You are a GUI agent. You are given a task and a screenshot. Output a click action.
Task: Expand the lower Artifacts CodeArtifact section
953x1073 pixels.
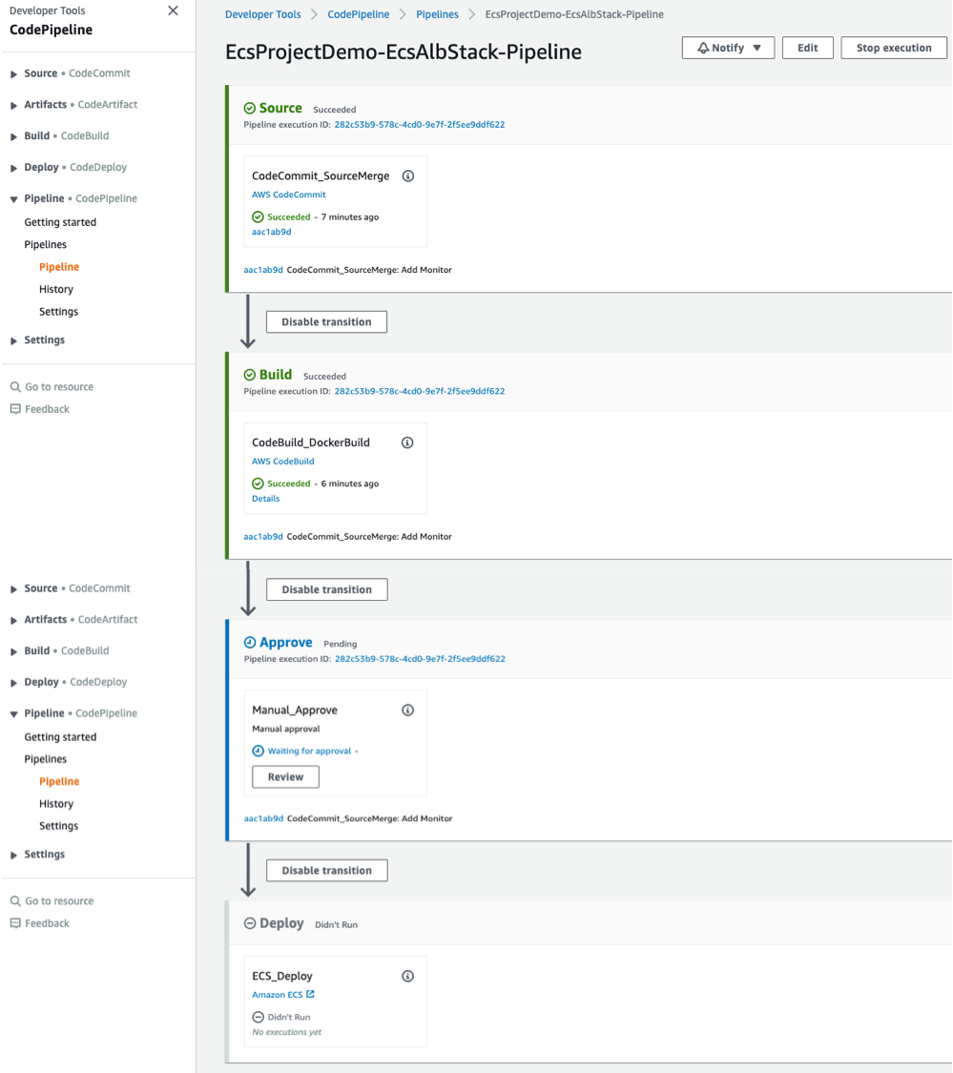pyautogui.click(x=13, y=621)
